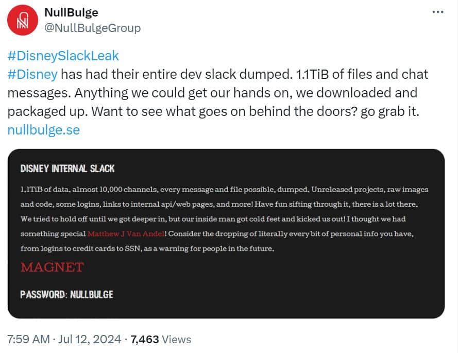Click the NullBulge display name
Screen dimensions: 458x353
(71, 12)
